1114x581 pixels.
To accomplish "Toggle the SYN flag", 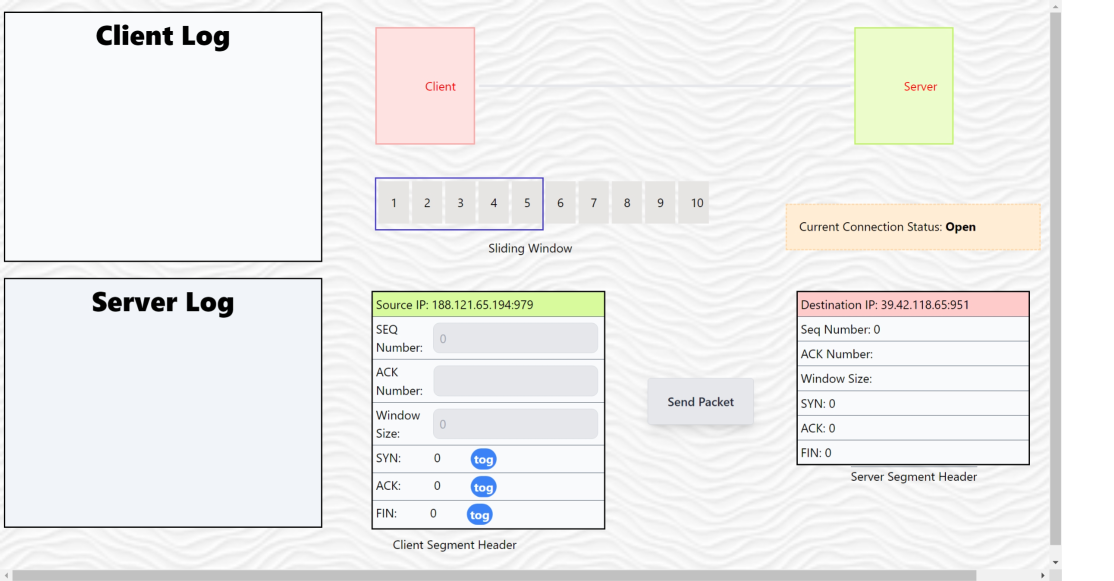I will (x=483, y=459).
